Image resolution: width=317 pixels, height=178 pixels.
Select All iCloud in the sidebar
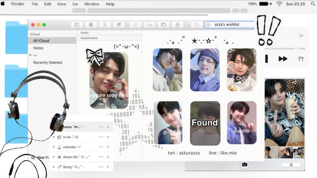click(52, 40)
